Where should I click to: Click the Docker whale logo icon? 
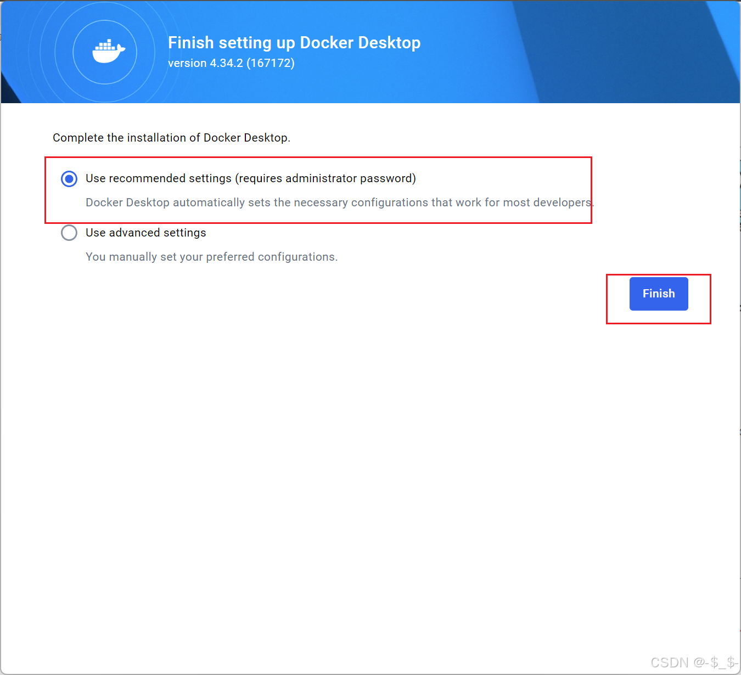tap(109, 52)
